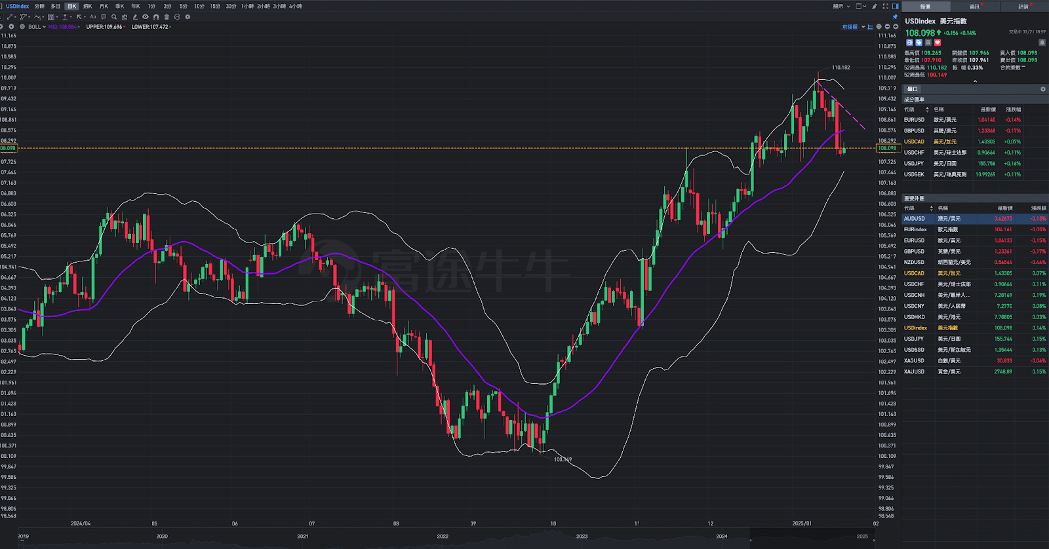Delete drawings with the trash icon
This screenshot has width=1049, height=549.
pyautogui.click(x=167, y=17)
